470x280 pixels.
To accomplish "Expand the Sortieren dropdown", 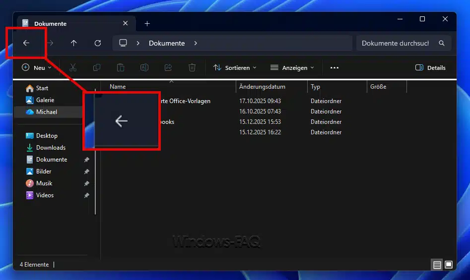I will [x=235, y=68].
